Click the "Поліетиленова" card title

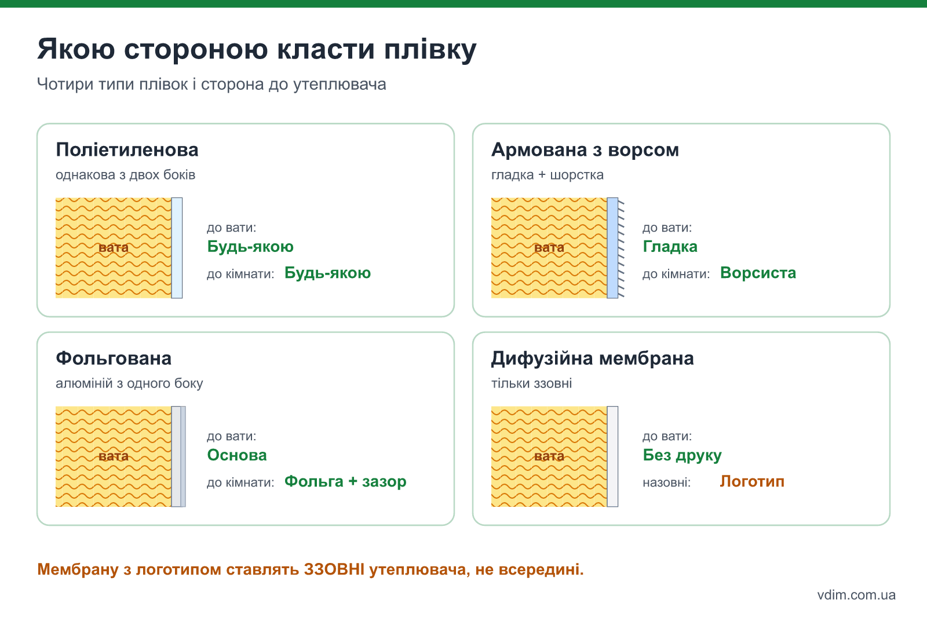[127, 150]
